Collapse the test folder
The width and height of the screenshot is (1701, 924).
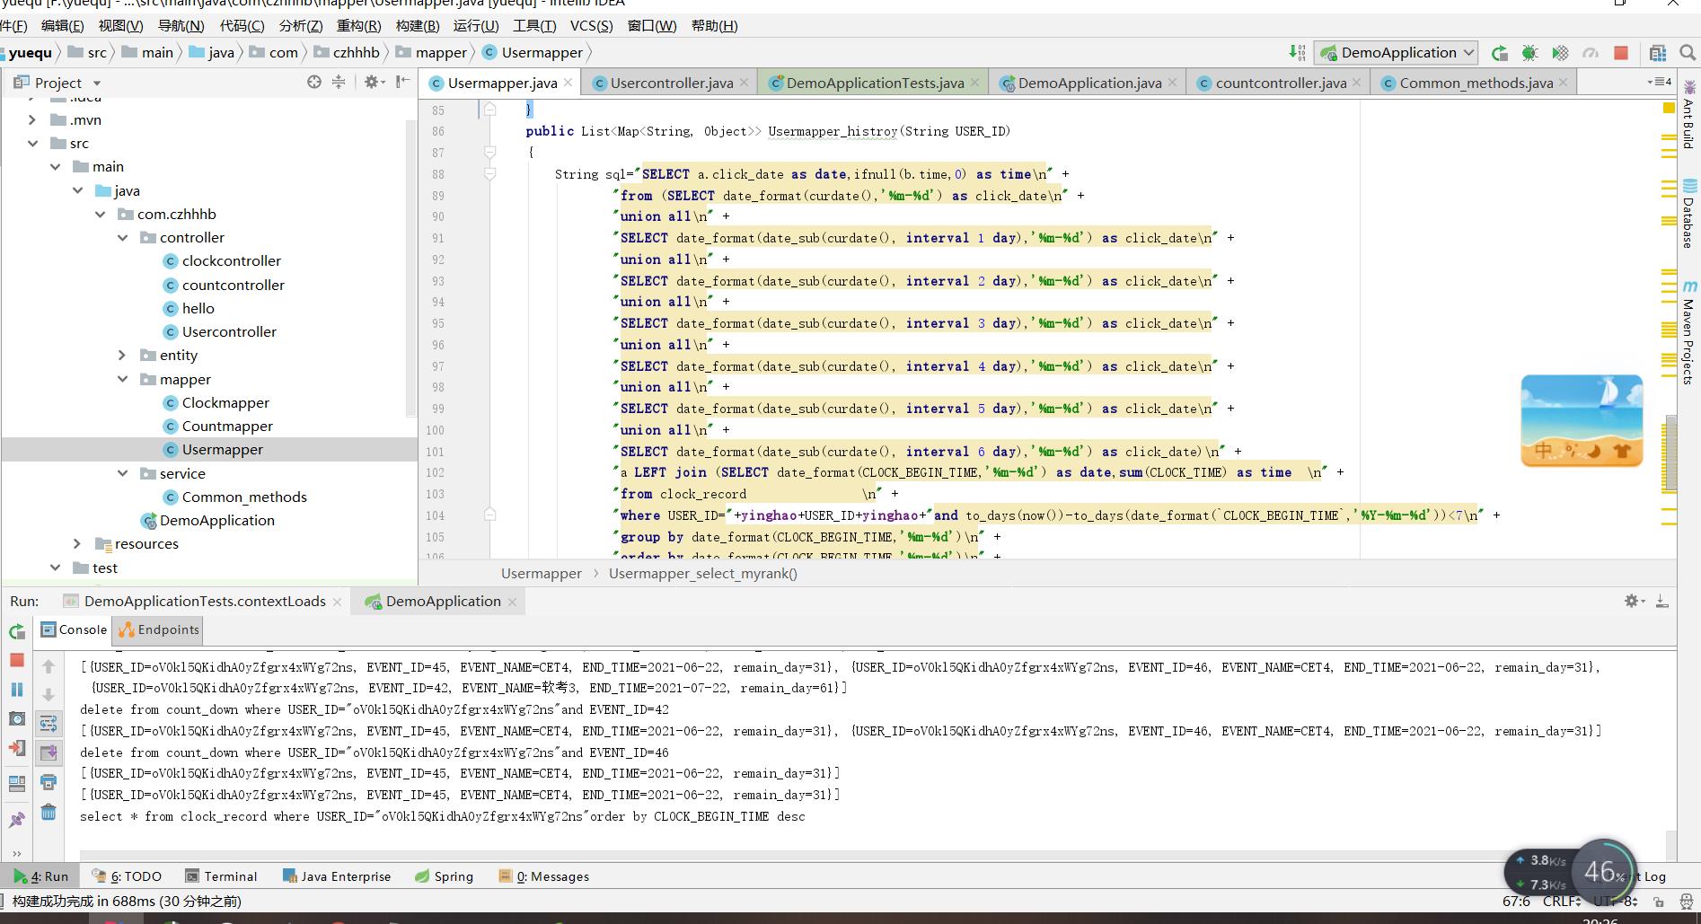(x=55, y=568)
